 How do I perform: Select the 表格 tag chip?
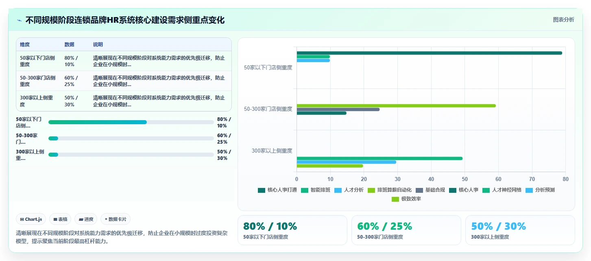(x=60, y=219)
